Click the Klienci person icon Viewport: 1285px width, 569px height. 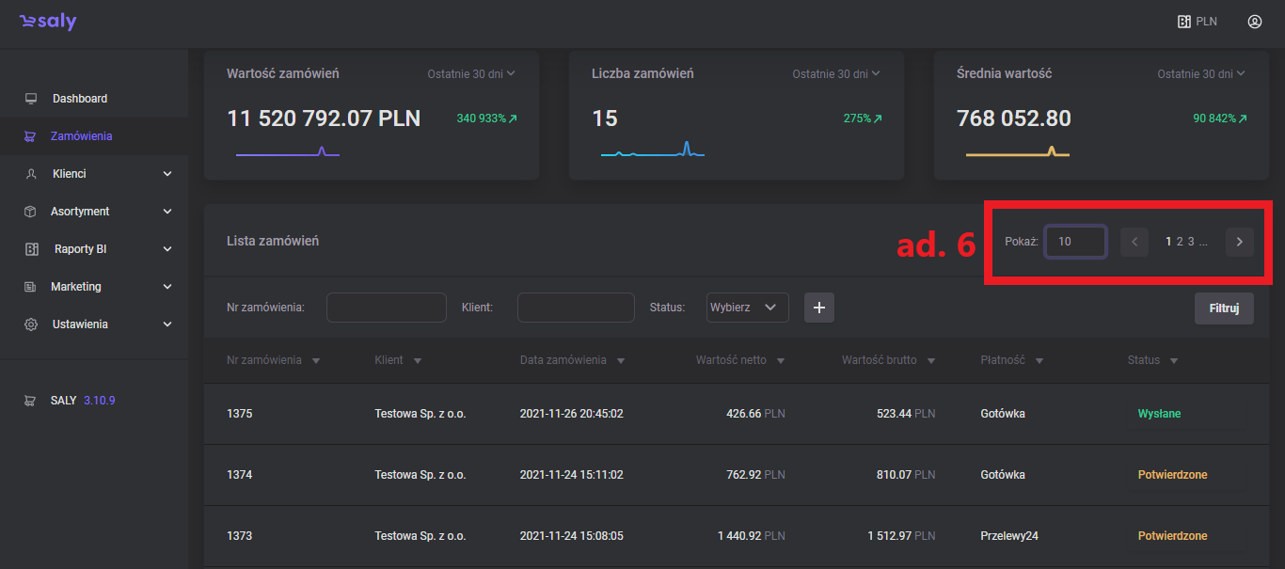click(31, 174)
